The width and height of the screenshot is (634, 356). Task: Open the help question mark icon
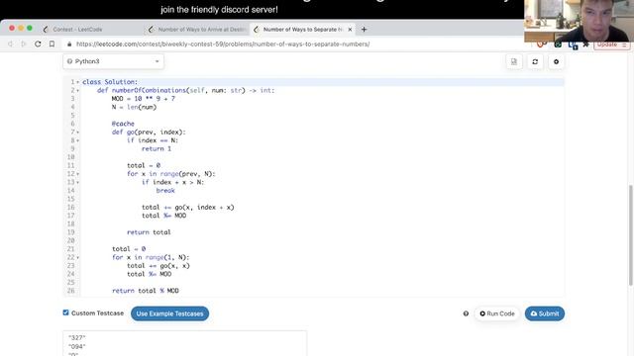tap(466, 313)
